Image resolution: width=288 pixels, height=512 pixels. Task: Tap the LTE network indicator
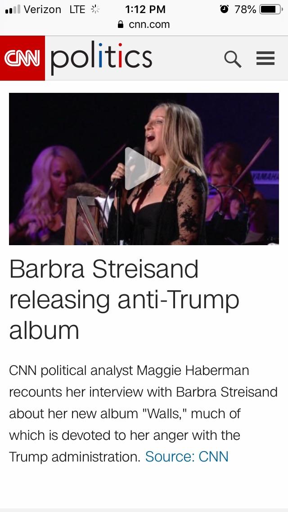point(77,9)
